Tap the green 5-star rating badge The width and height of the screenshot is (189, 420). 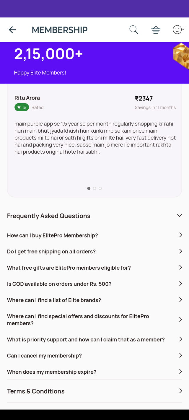[x=22, y=107]
